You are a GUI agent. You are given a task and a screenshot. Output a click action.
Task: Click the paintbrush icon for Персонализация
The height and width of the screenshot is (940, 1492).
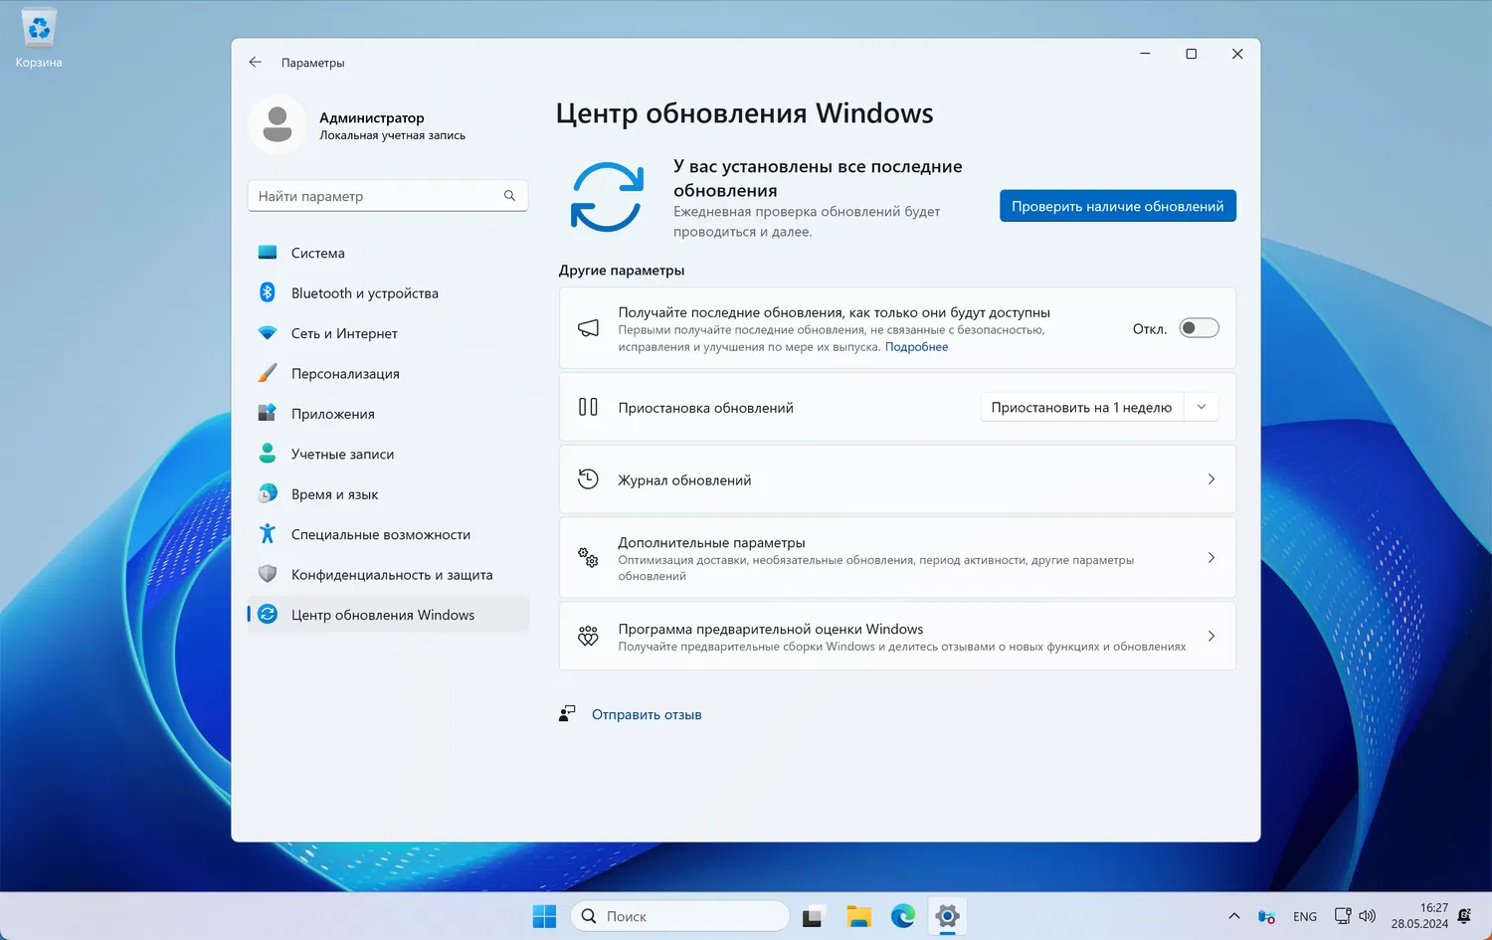(268, 373)
